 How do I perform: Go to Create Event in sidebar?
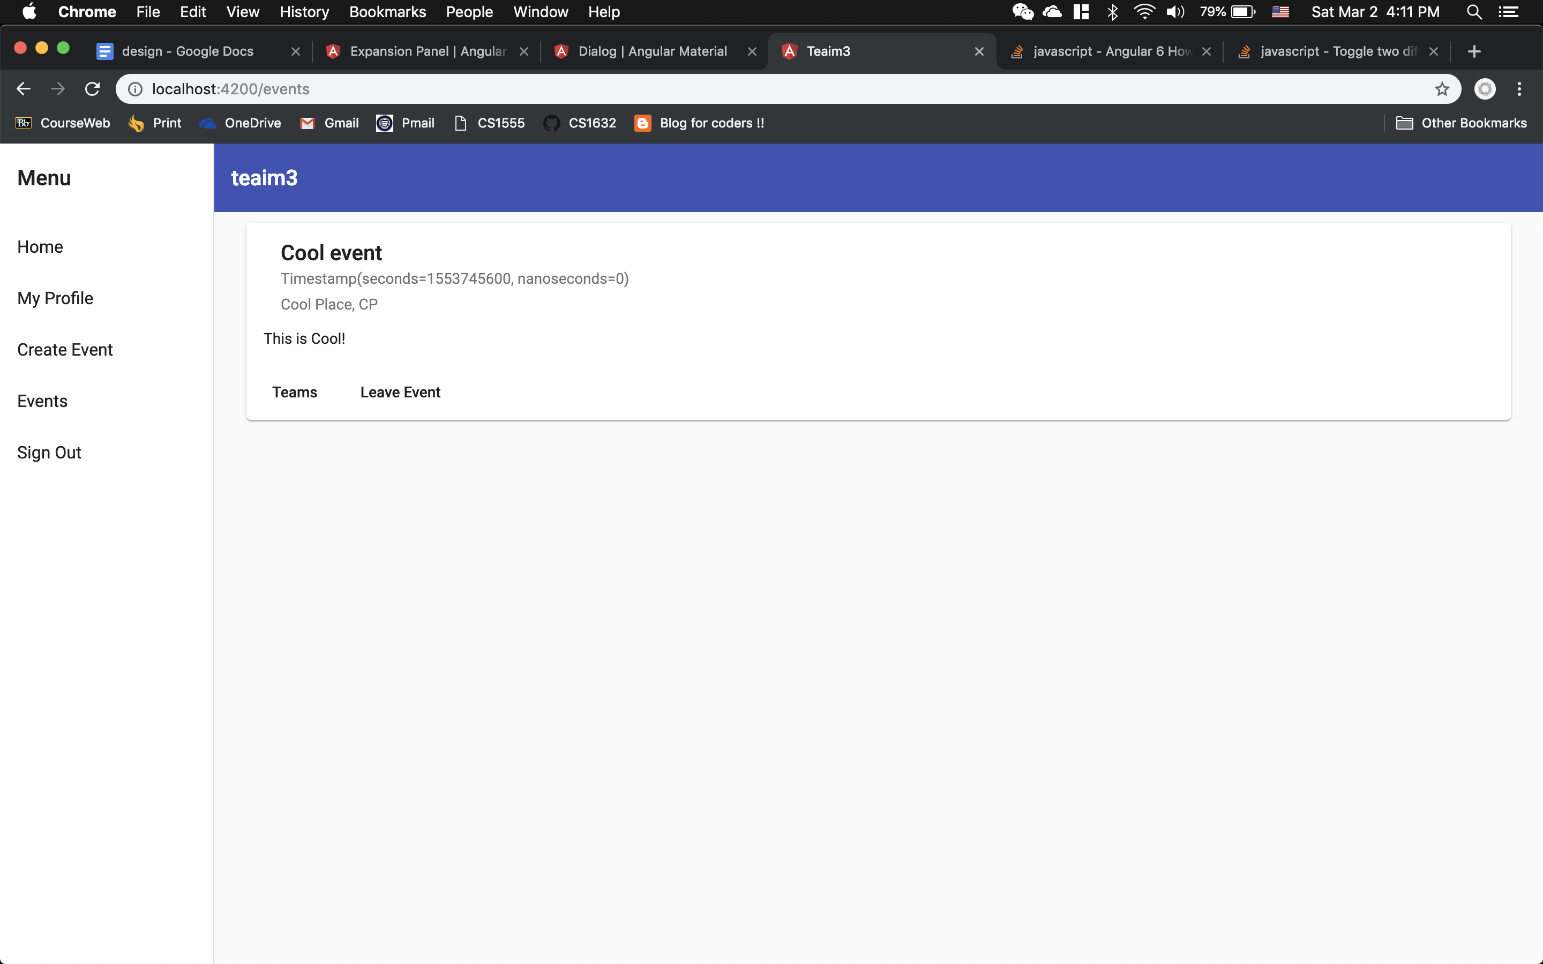(x=65, y=349)
